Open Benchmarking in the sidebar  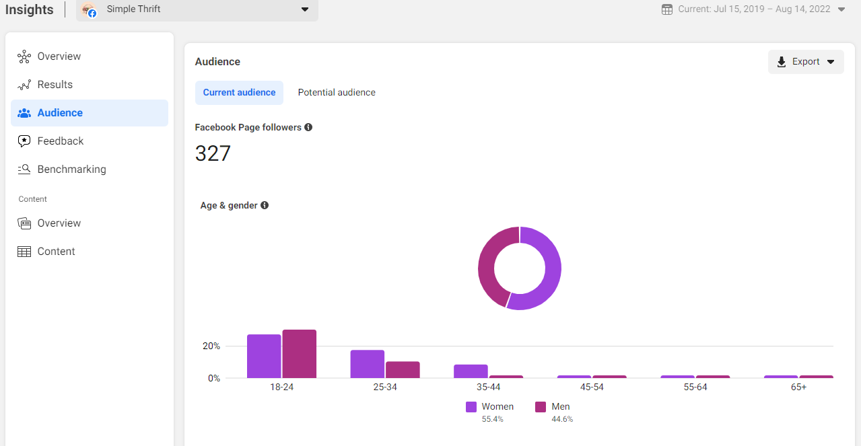pos(90,170)
